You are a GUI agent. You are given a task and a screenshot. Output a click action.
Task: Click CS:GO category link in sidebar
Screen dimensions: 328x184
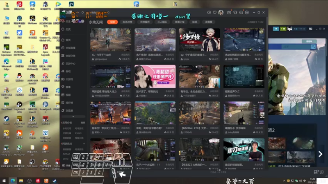pyautogui.click(x=78, y=133)
